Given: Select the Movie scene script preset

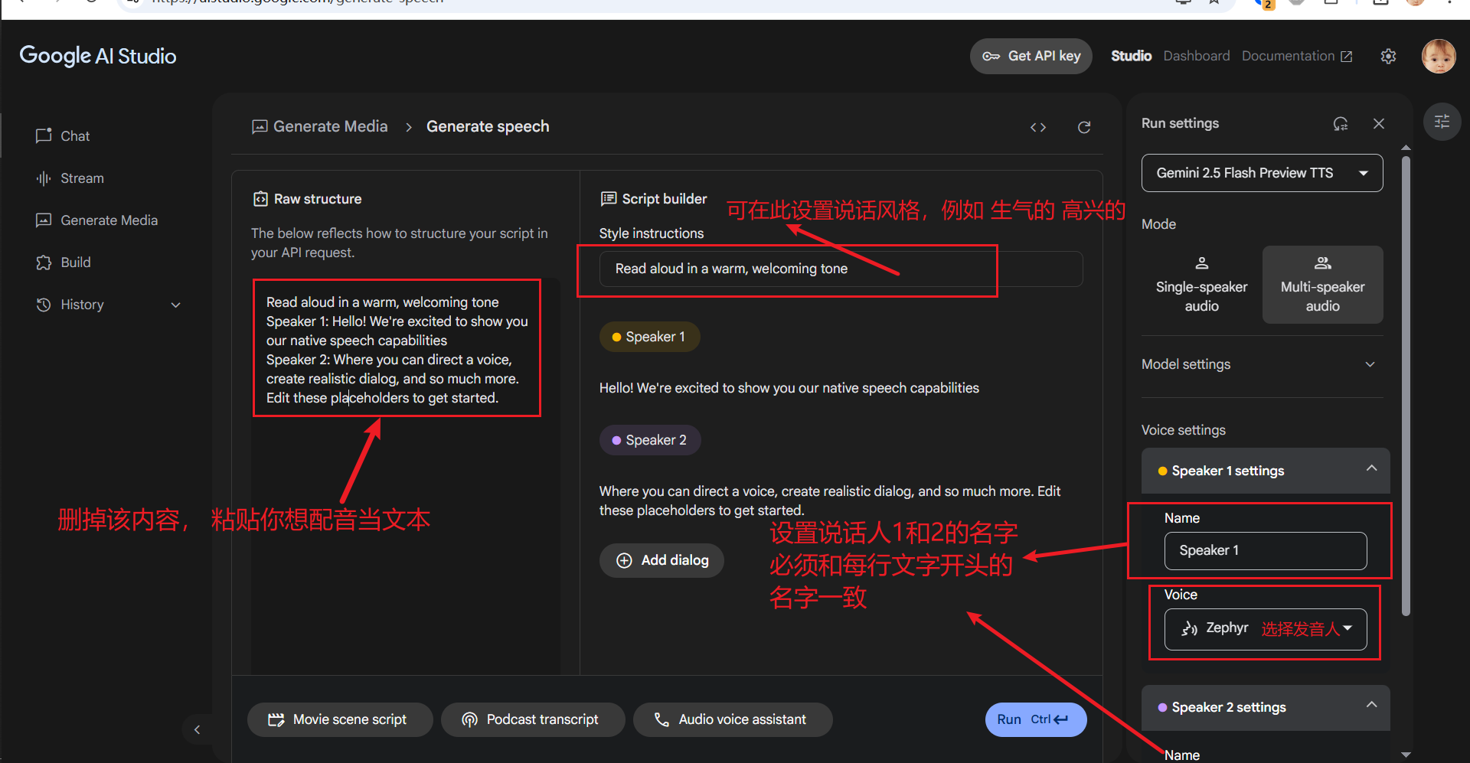Looking at the screenshot, I should [x=340, y=719].
